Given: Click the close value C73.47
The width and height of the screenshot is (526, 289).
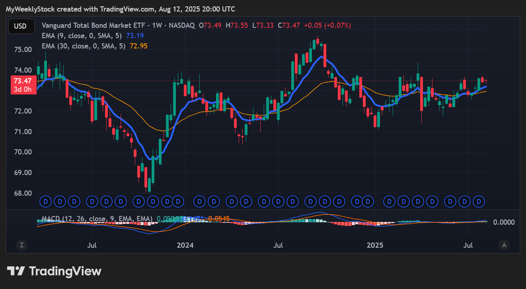Looking at the screenshot, I should pyautogui.click(x=289, y=25).
